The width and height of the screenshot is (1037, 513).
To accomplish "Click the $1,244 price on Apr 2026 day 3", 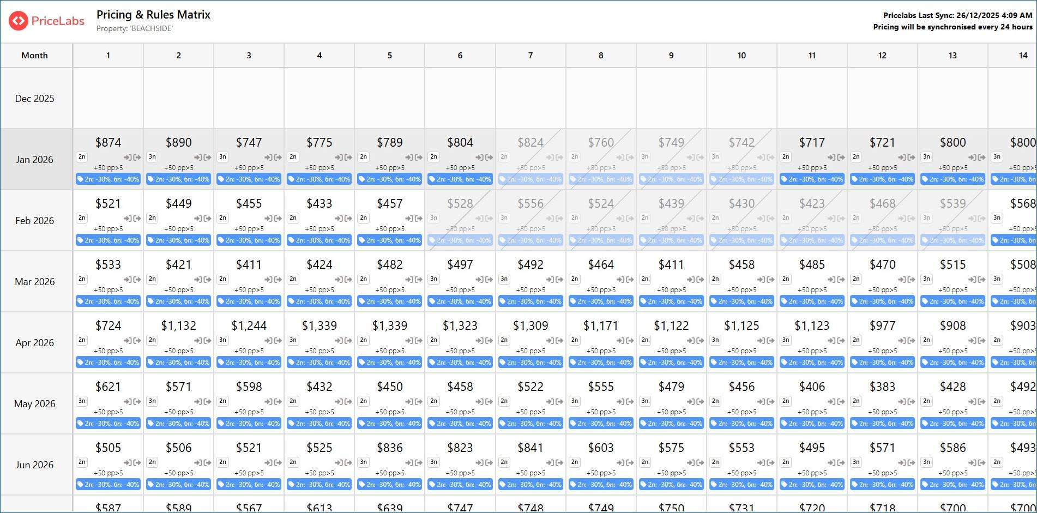I will pyautogui.click(x=249, y=325).
